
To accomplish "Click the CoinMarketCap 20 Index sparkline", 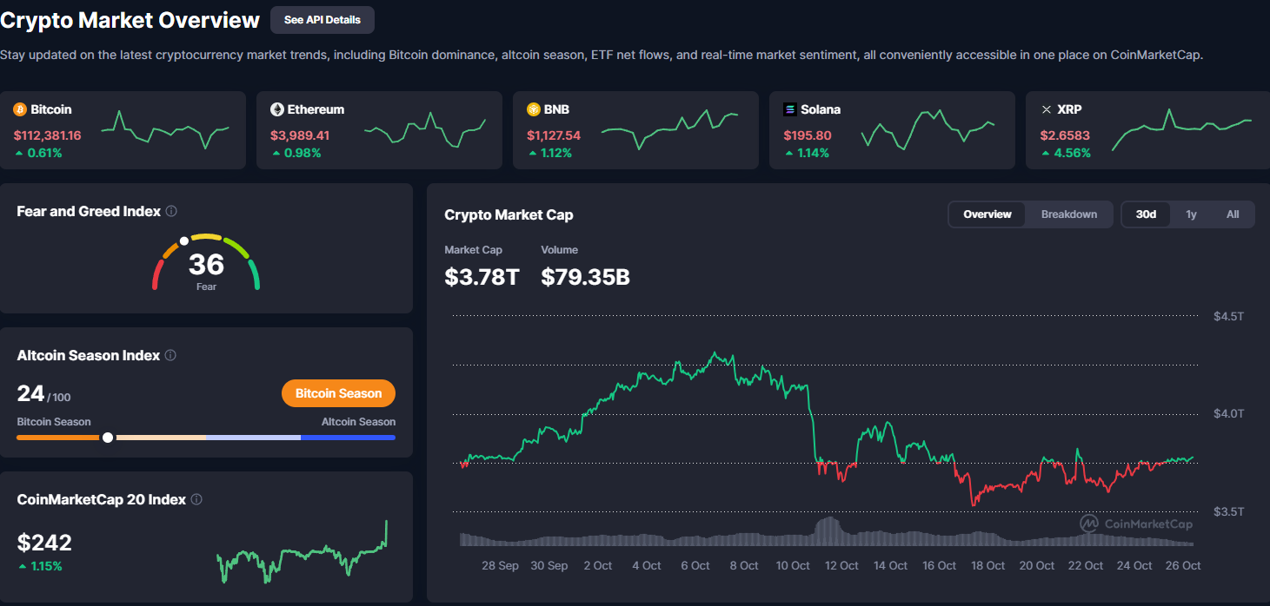I will coord(302,554).
